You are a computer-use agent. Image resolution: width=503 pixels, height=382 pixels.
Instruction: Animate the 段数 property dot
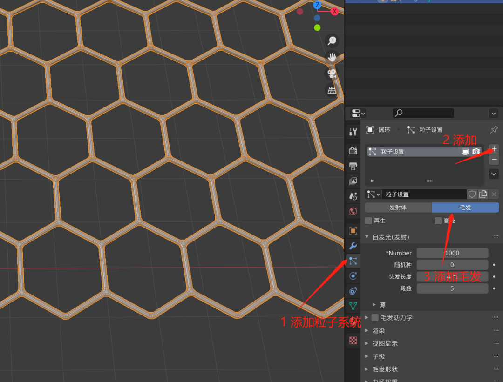494,288
